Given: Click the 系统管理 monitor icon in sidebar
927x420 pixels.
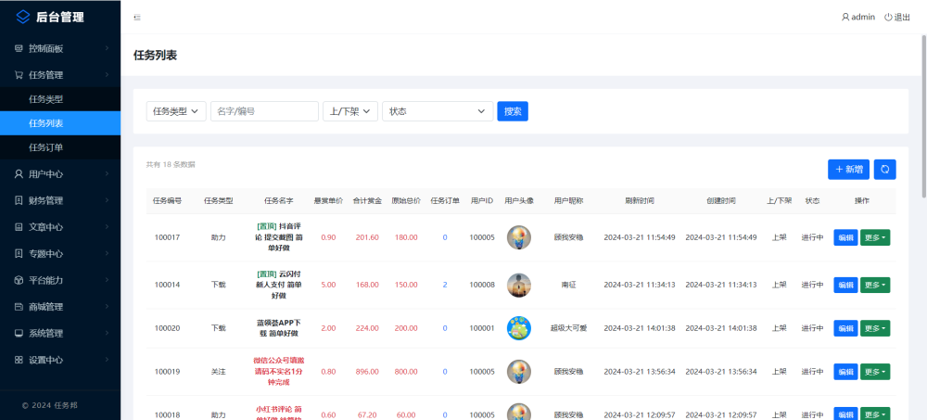Looking at the screenshot, I should coord(19,333).
